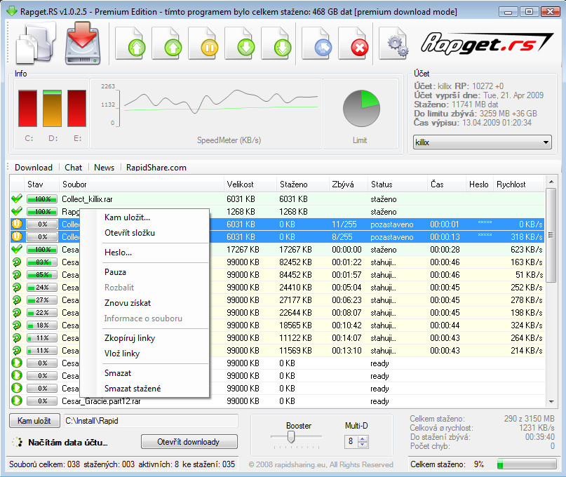This screenshot has height=477, width=566.
Task: Click the C: drive usage bar
Action: click(x=27, y=108)
